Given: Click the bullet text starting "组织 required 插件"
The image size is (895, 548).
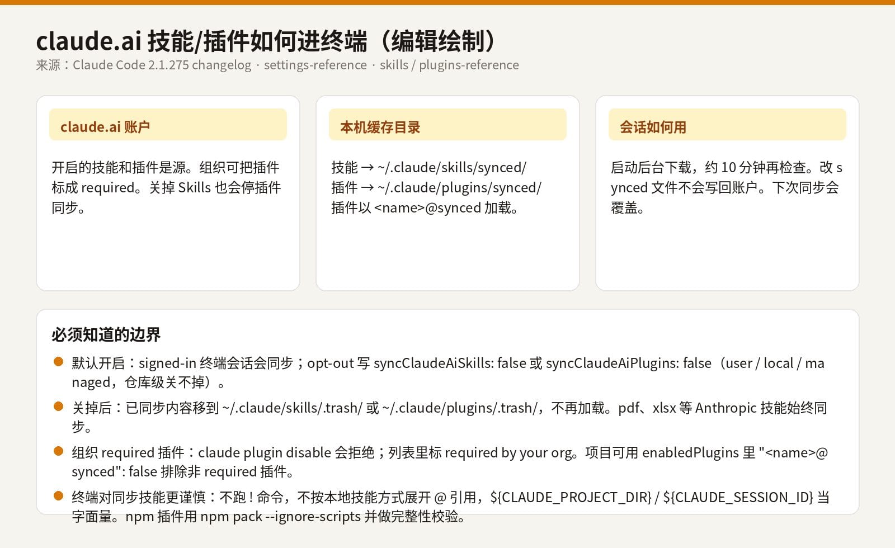Looking at the screenshot, I should pyautogui.click(x=449, y=462).
